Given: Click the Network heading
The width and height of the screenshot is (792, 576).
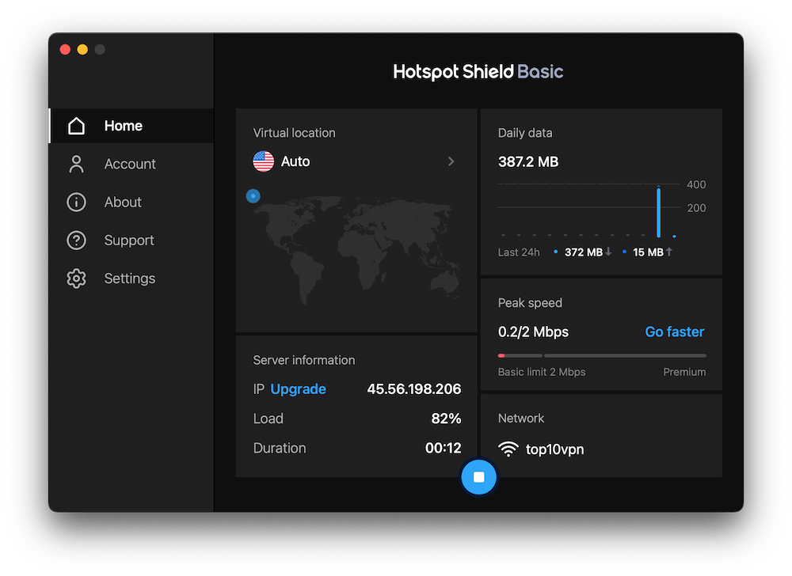Looking at the screenshot, I should coord(521,418).
